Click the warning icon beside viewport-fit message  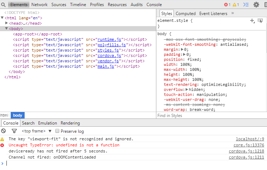click(2, 139)
